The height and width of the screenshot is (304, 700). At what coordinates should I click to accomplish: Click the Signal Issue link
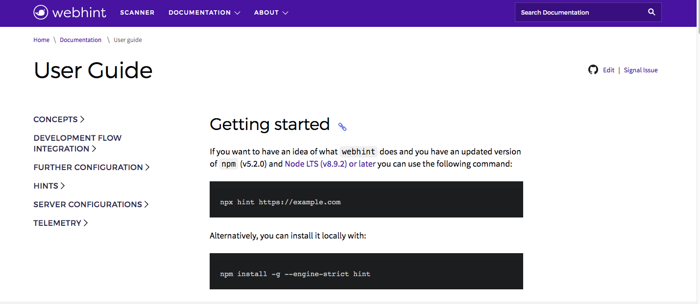pos(641,70)
